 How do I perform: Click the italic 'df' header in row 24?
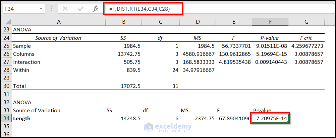(160, 38)
